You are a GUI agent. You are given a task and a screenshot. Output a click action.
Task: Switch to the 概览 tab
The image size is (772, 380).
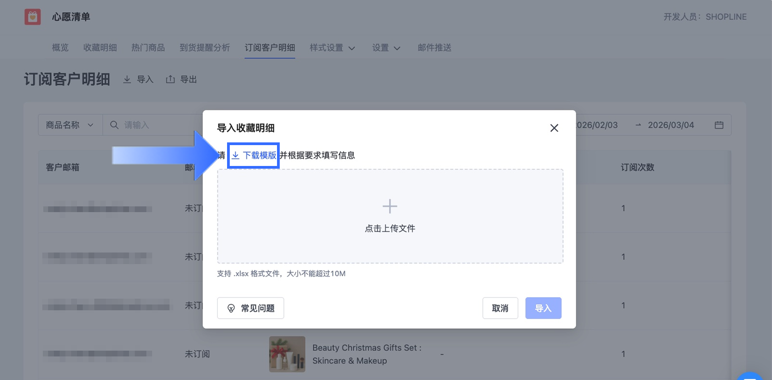[x=60, y=48]
